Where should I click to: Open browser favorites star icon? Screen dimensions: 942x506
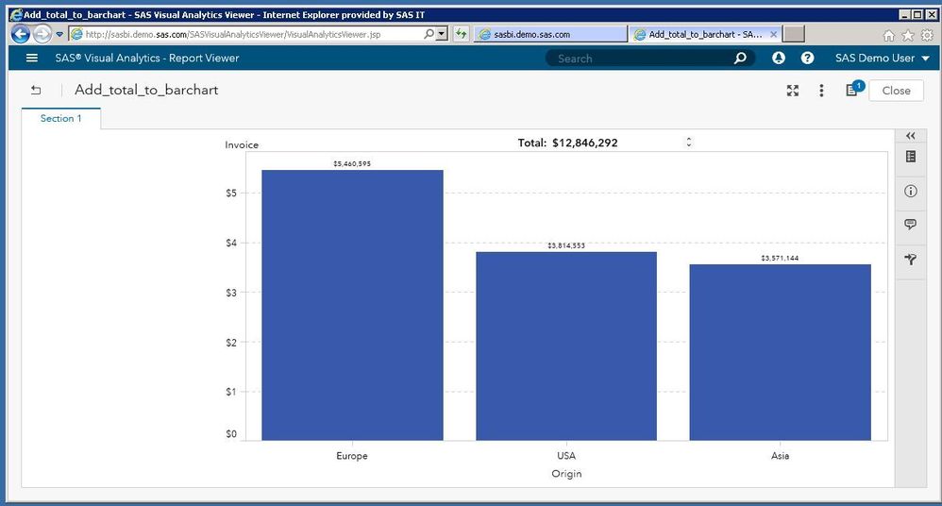[908, 36]
